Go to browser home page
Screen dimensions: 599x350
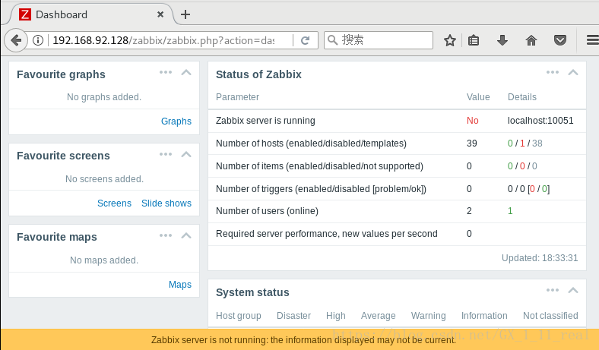click(531, 40)
